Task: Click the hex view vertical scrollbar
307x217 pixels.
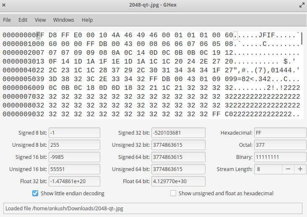Action: (x=302, y=38)
